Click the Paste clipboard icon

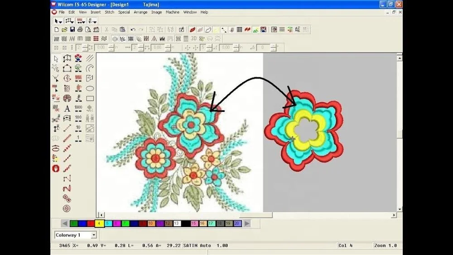click(x=122, y=29)
